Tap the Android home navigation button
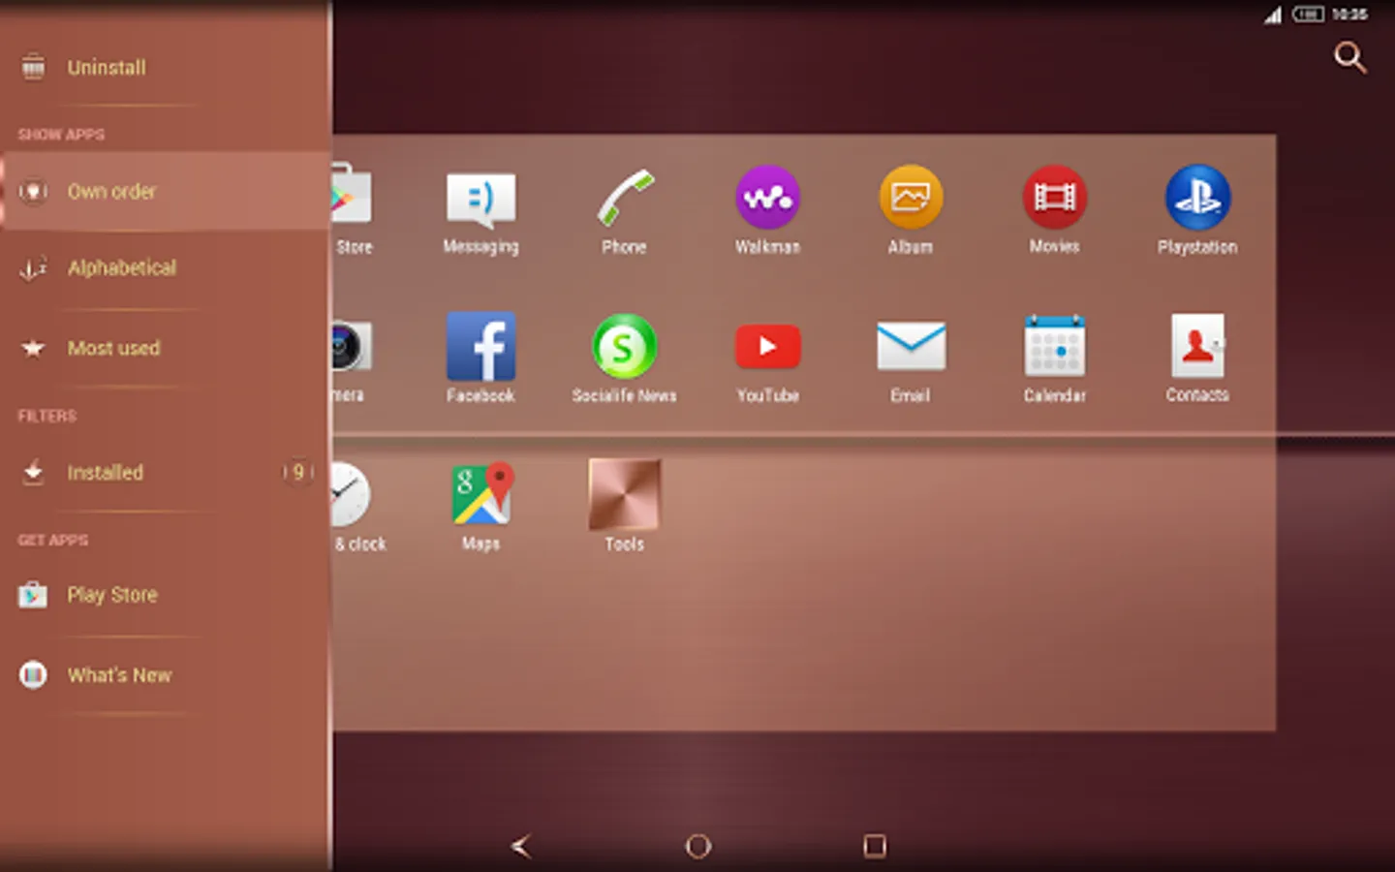This screenshot has width=1395, height=872. (697, 846)
